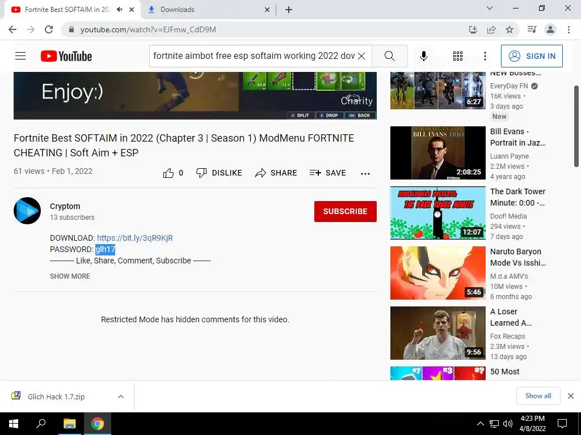Open the clock showing 4:23 PM

pyautogui.click(x=532, y=424)
